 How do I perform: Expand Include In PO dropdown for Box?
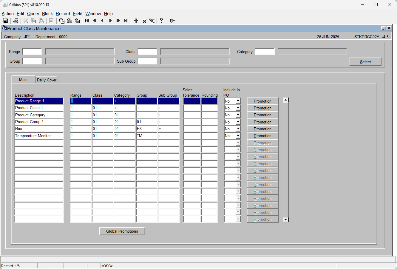238,129
